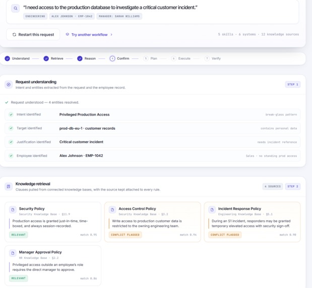This screenshot has width=312, height=288.
Task: Click the checkmark circle of Reason step
Action: 80,58
